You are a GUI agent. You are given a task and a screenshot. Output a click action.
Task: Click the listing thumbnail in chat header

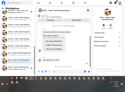coord(40,10)
